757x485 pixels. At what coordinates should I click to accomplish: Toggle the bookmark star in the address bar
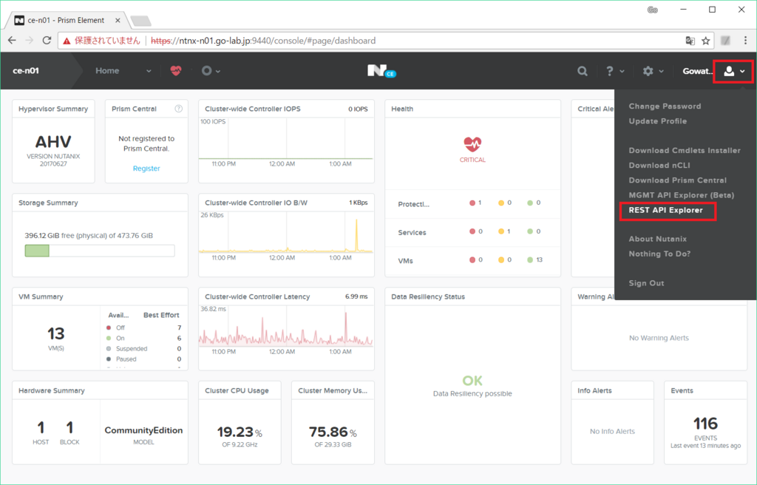pyautogui.click(x=706, y=41)
